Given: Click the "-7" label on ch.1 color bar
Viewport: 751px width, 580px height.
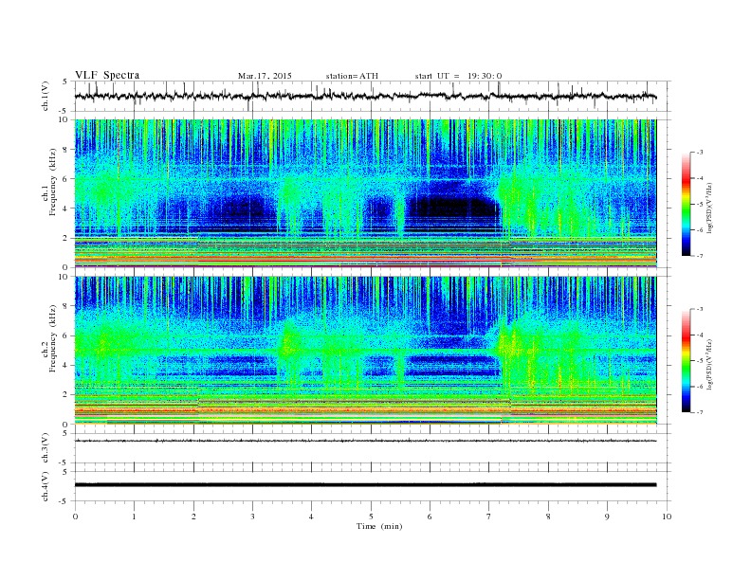Looking at the screenshot, I should pyautogui.click(x=699, y=256).
